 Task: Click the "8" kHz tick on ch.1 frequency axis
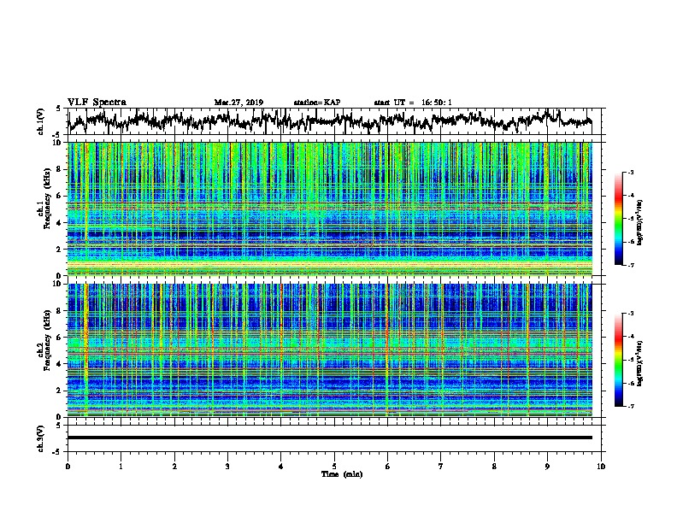pos(59,169)
